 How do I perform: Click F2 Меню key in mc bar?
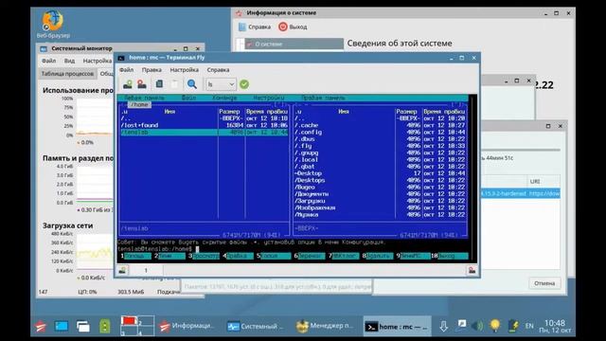[x=169, y=256]
